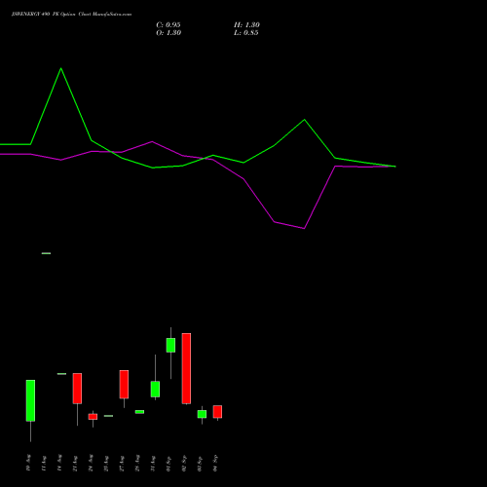The image size is (487, 487).
Task: Select the small green 28 Aug candlestick
Action: click(x=139, y=412)
